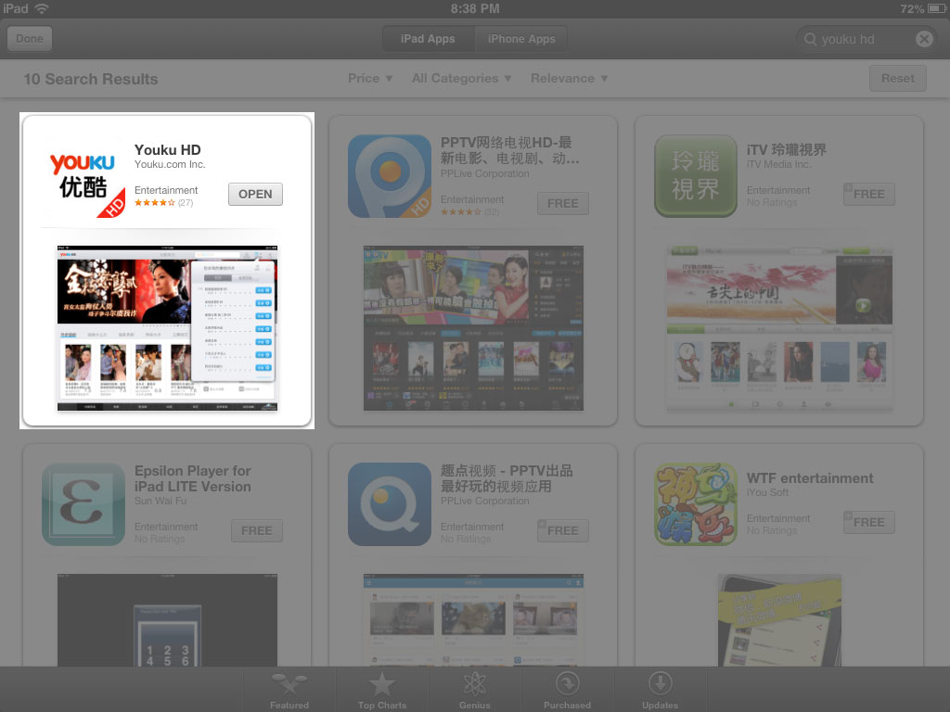Tap the iTV green app icon
Image resolution: width=950 pixels, height=712 pixels.
(x=696, y=176)
